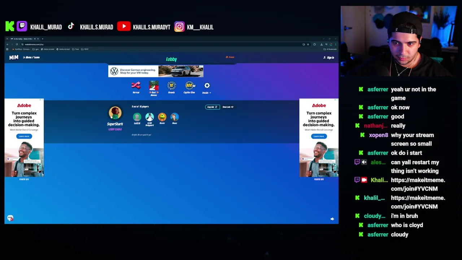The image size is (462, 260).
Task: Open browser downloads icon
Action: [321, 44]
